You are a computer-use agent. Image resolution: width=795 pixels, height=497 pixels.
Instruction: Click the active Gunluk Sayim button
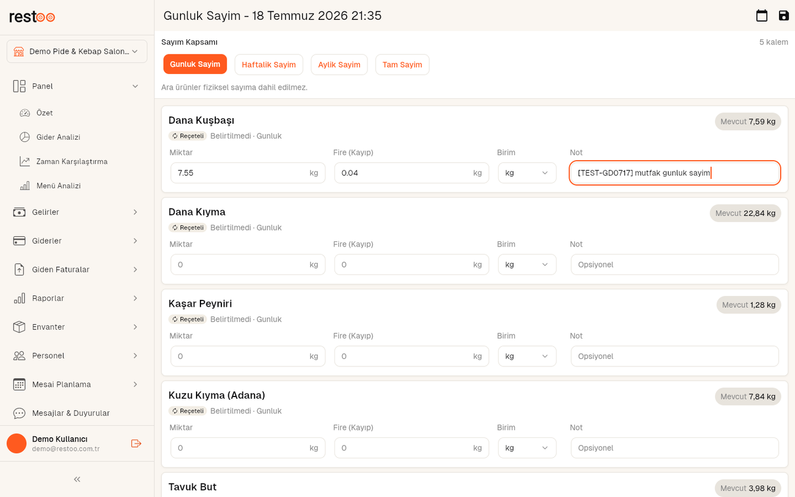195,64
